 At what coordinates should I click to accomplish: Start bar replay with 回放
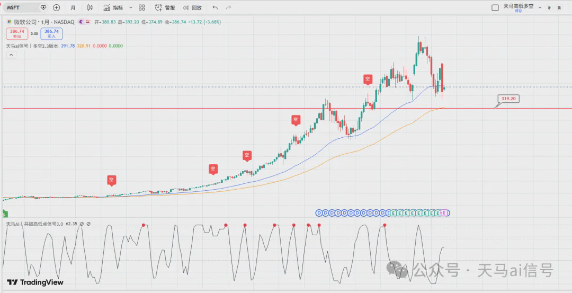coord(192,7)
